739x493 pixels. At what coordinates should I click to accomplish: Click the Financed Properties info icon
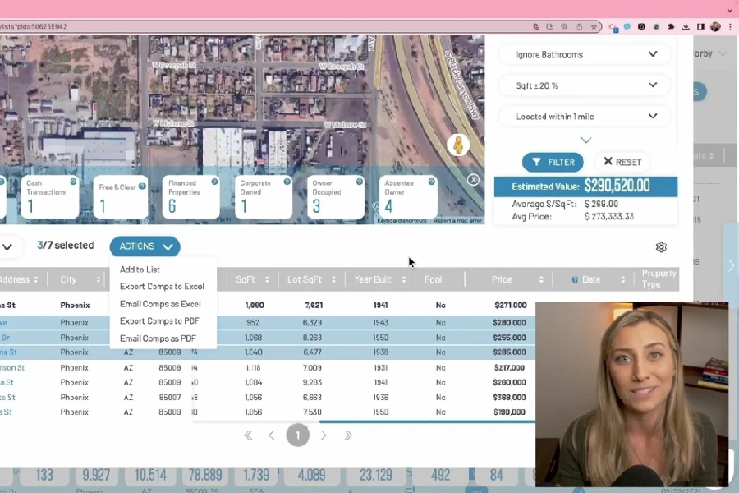[214, 182]
